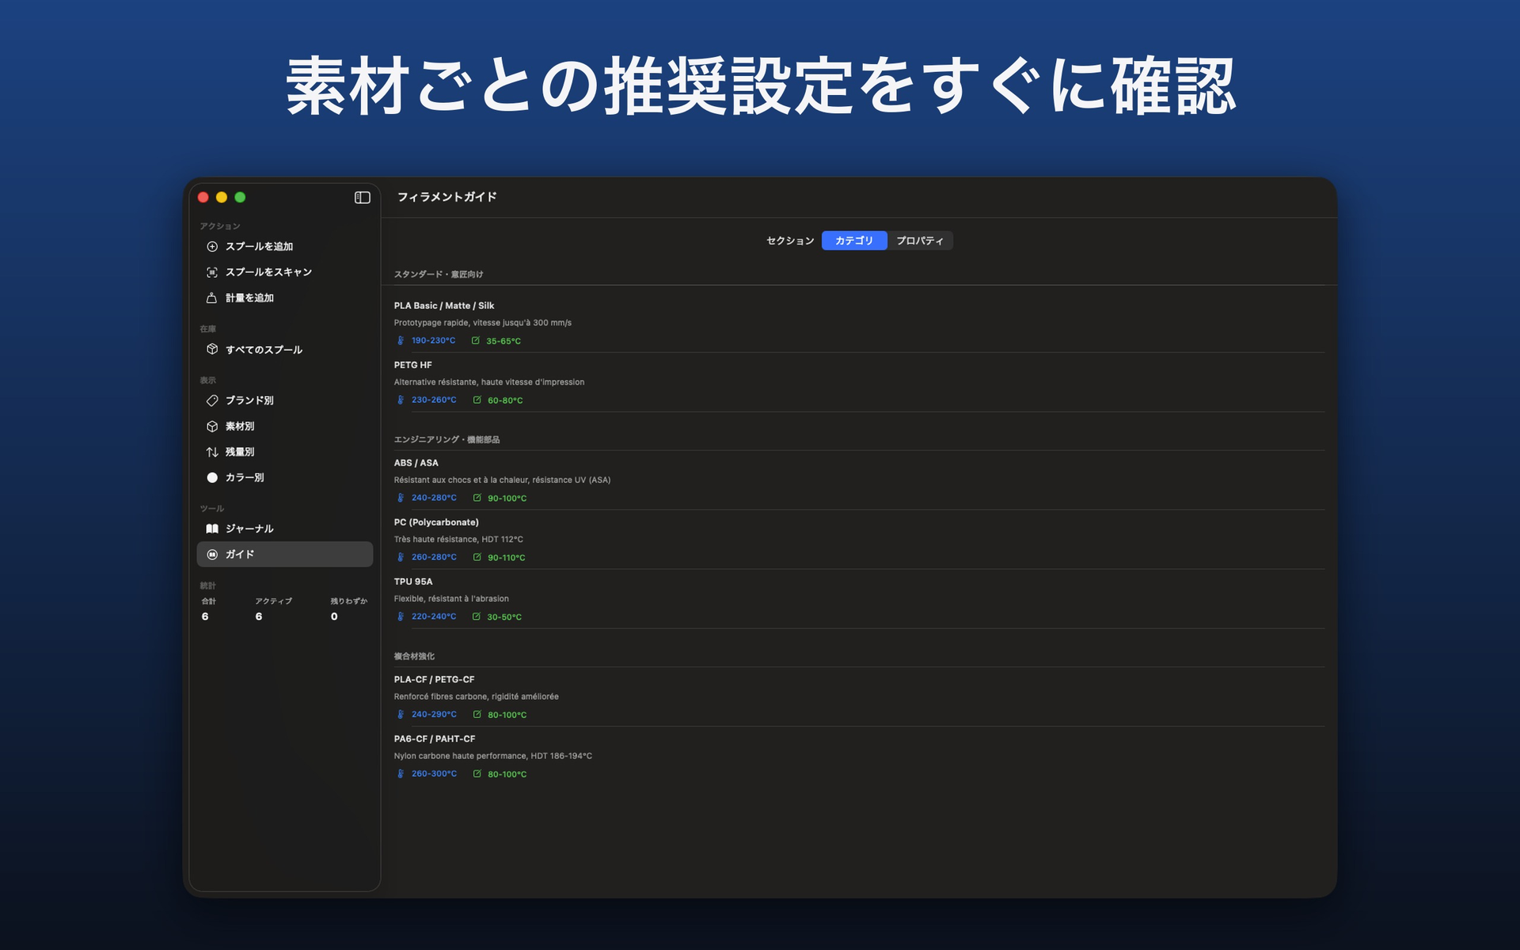Click the plus icon for スプールを追加
Image resolution: width=1520 pixels, height=950 pixels.
click(212, 246)
